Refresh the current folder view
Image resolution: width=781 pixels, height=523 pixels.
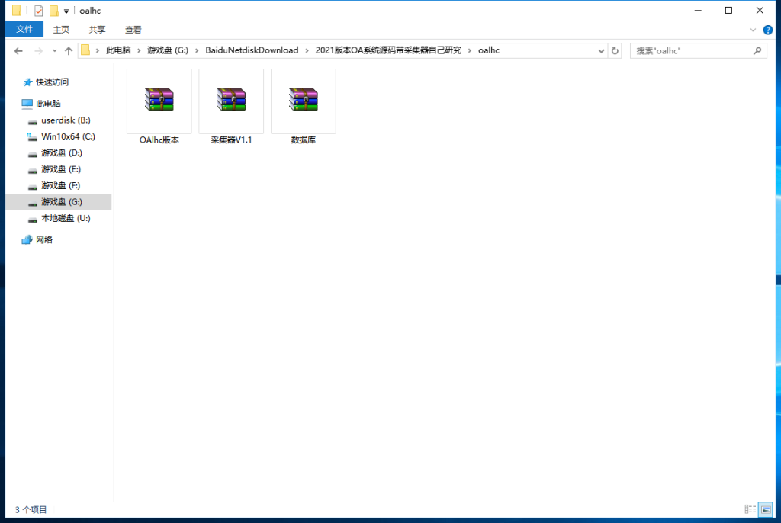pos(615,51)
